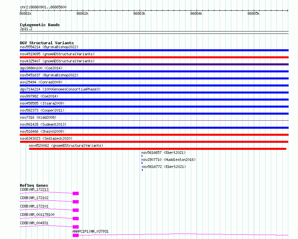Click the blue nsv458585 variant bar
This screenshot has width=298, height=239.
154,107
